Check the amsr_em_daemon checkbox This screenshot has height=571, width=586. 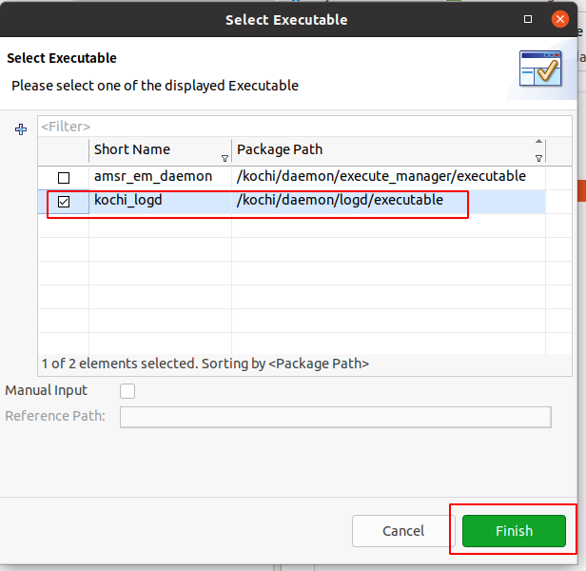64,178
